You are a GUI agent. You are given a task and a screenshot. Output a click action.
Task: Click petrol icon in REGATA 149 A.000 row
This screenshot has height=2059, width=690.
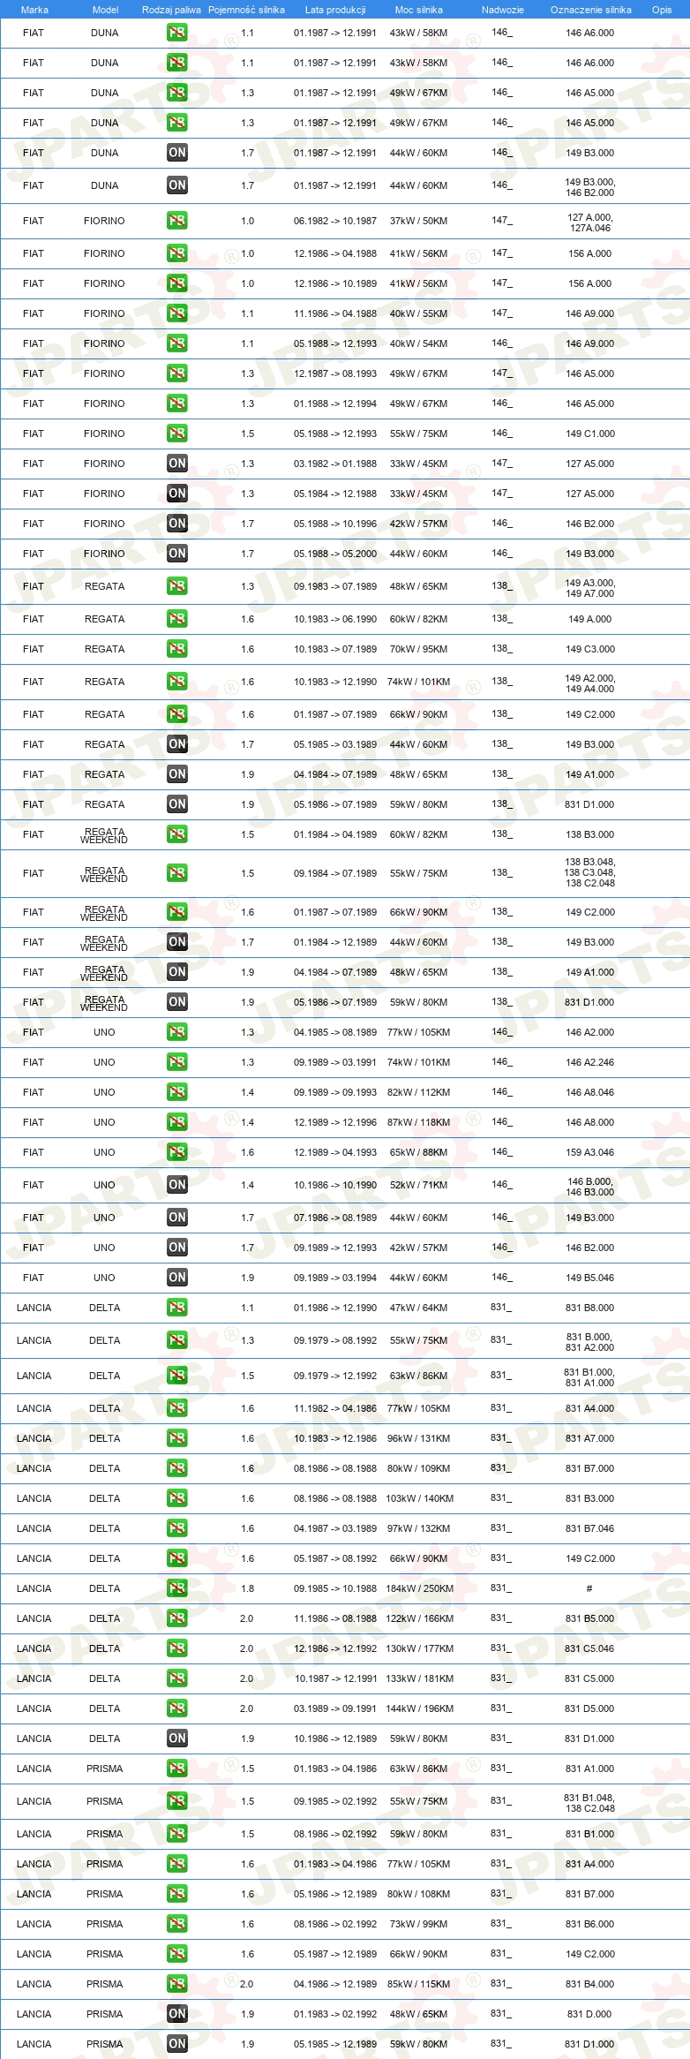(177, 619)
